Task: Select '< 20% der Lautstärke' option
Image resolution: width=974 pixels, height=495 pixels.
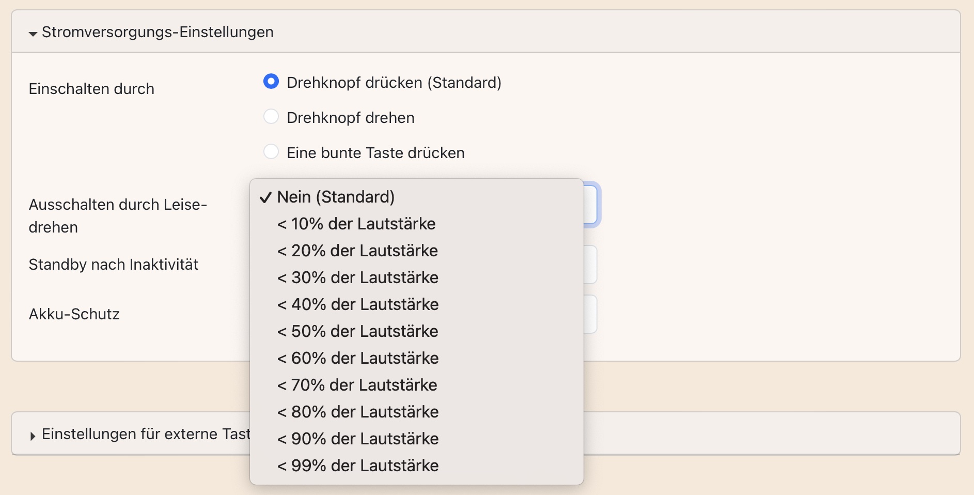Action: [357, 251]
